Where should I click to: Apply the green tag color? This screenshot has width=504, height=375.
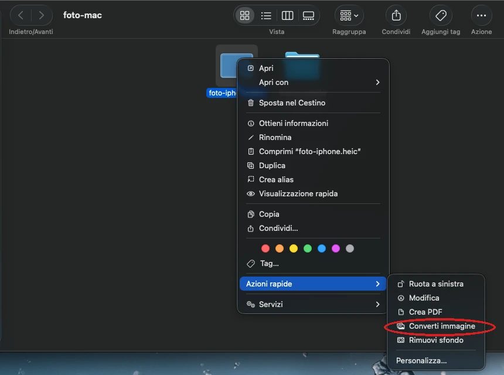pos(308,248)
